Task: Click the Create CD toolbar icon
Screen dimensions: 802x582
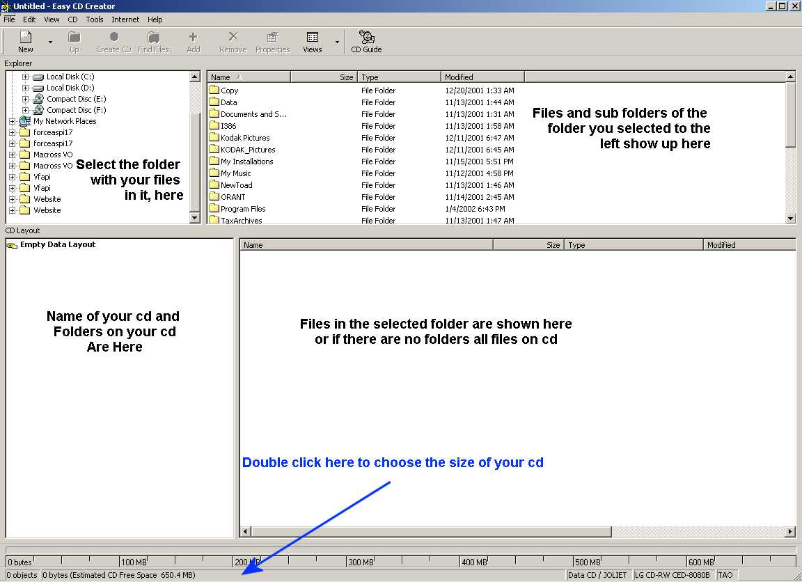Action: click(113, 41)
